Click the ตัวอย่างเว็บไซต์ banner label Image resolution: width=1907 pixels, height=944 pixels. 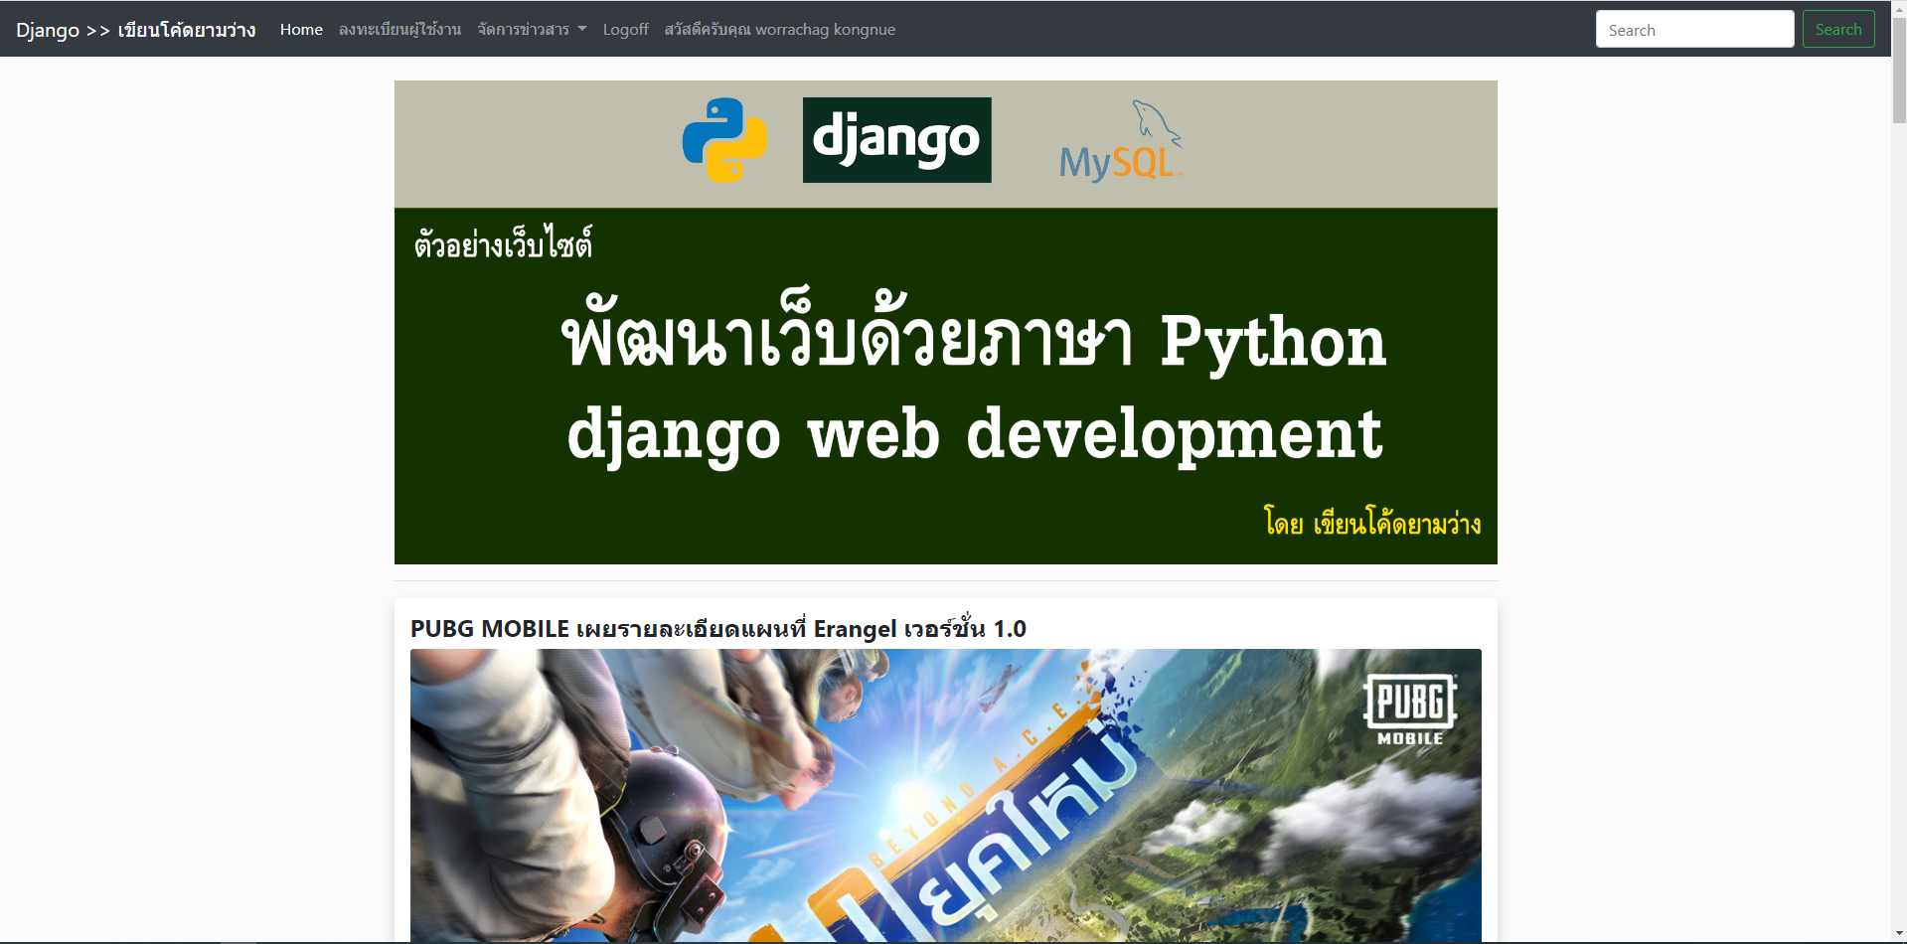(503, 241)
